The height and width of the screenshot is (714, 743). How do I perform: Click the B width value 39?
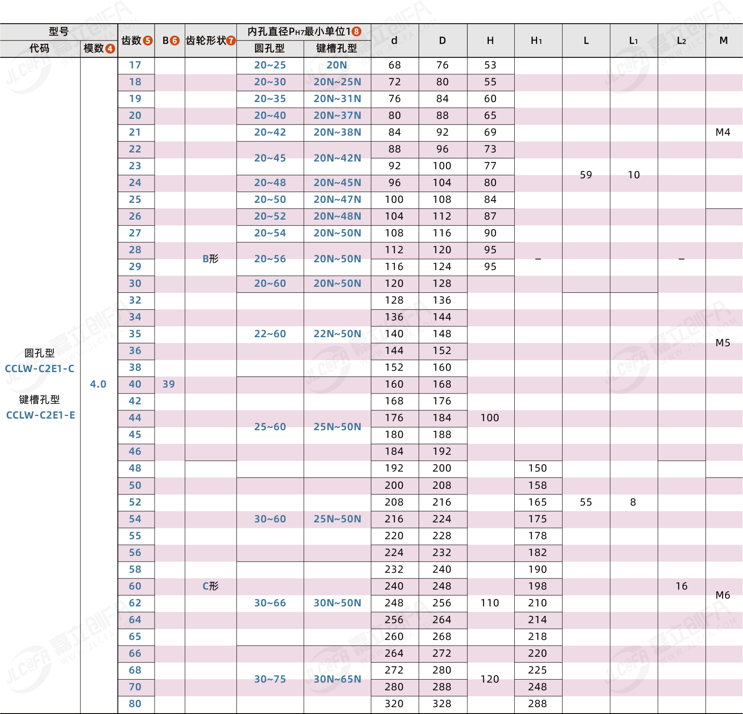click(169, 384)
